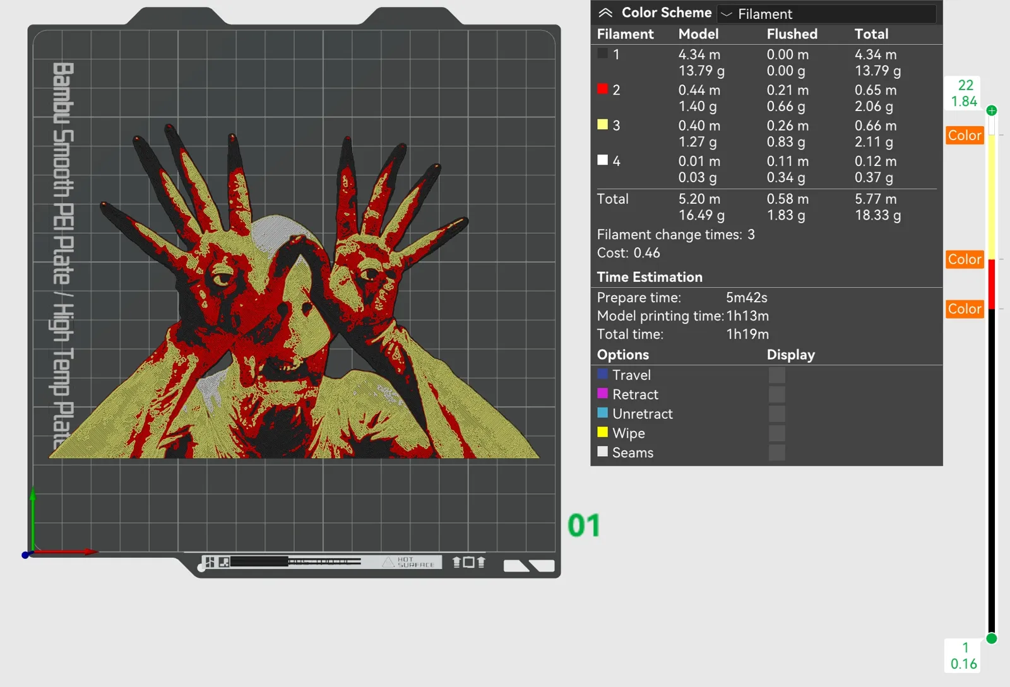Click the white Seams legend icon

(x=603, y=452)
